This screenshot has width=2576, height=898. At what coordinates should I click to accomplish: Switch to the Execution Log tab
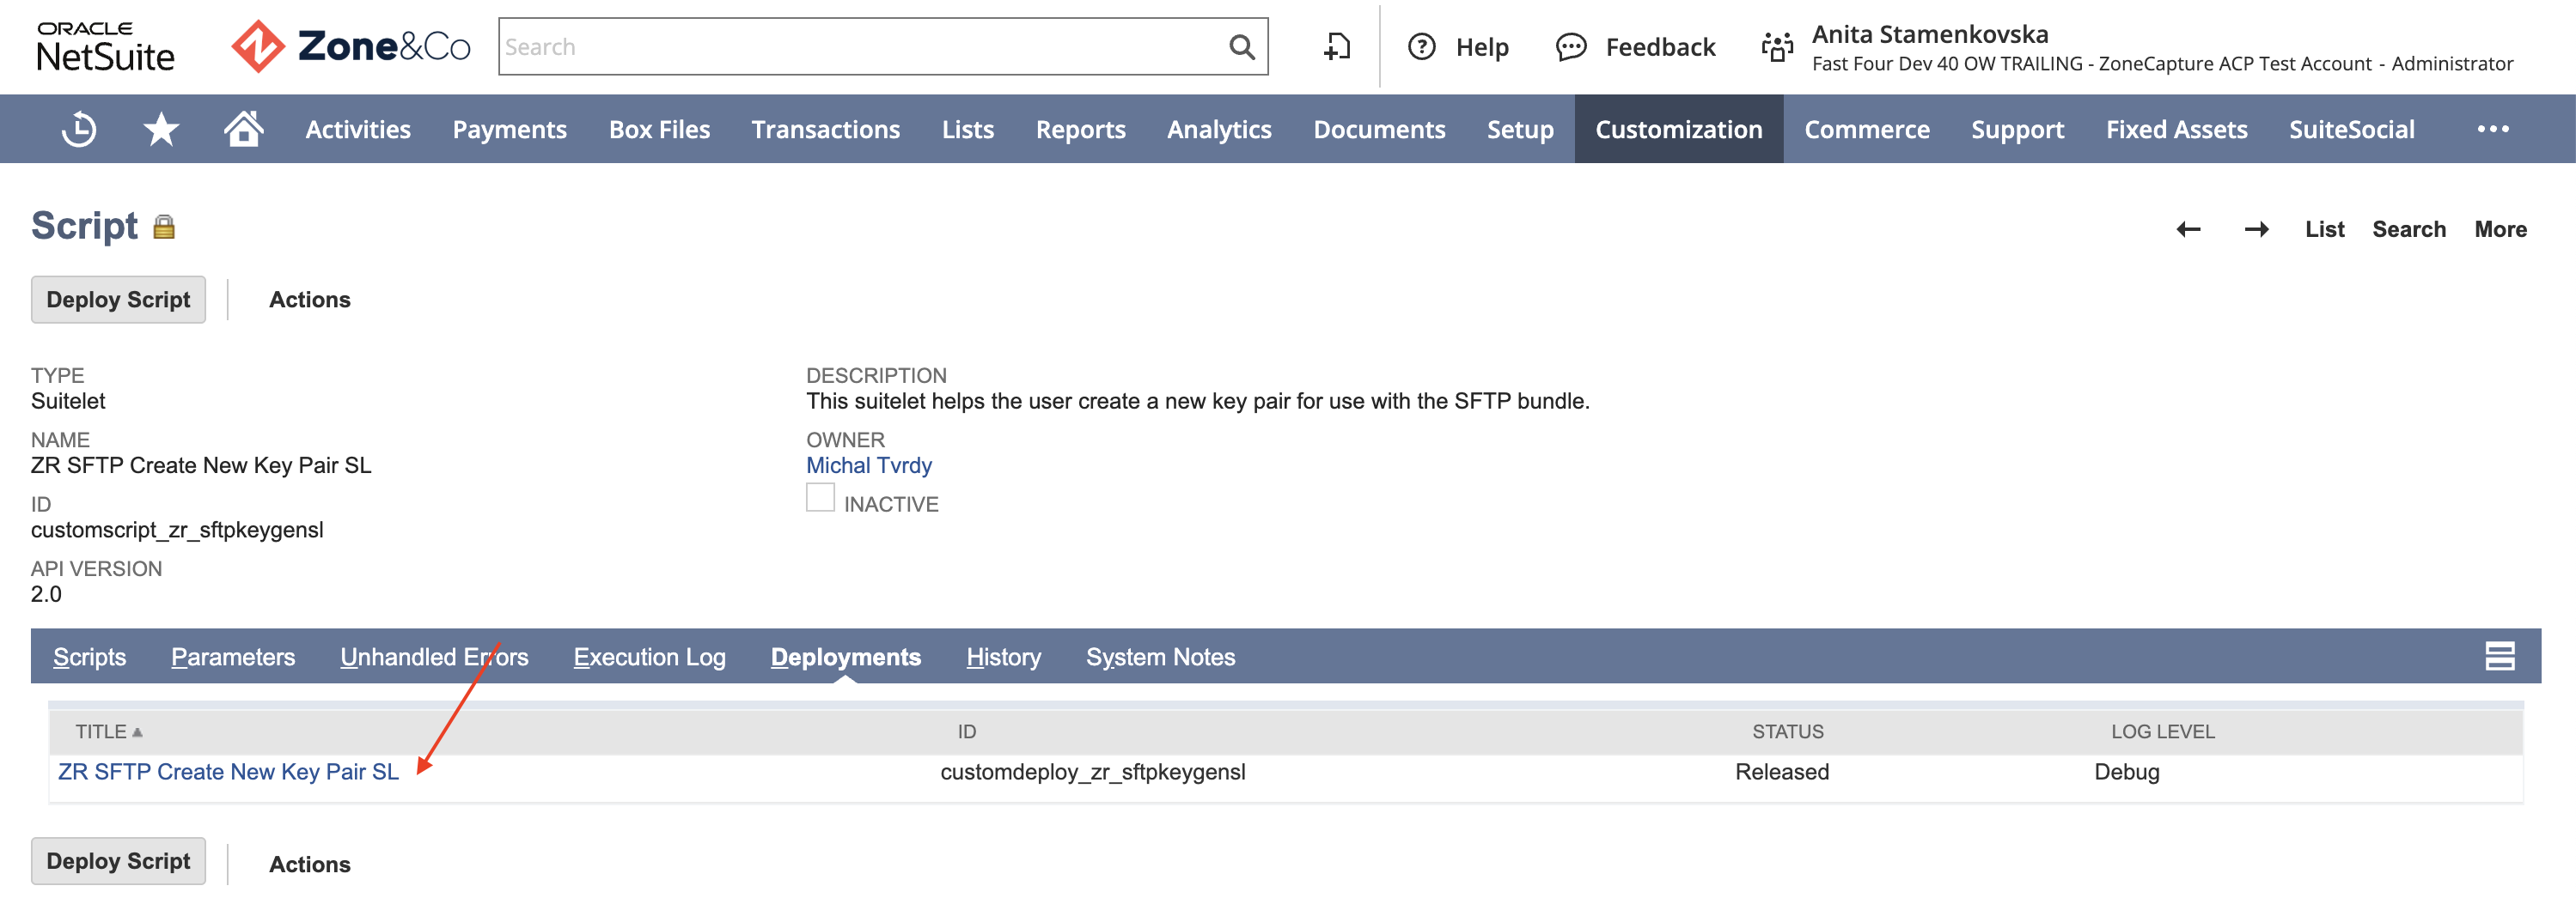(649, 656)
